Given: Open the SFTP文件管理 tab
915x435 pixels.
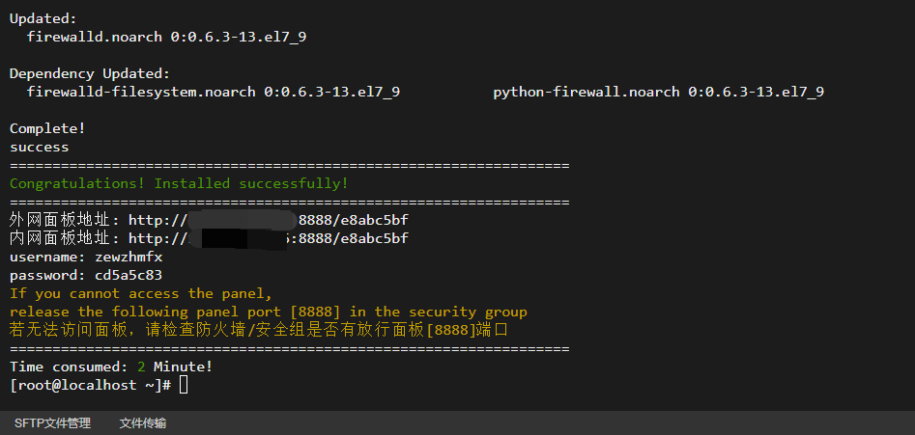Looking at the screenshot, I should pyautogui.click(x=52, y=423).
